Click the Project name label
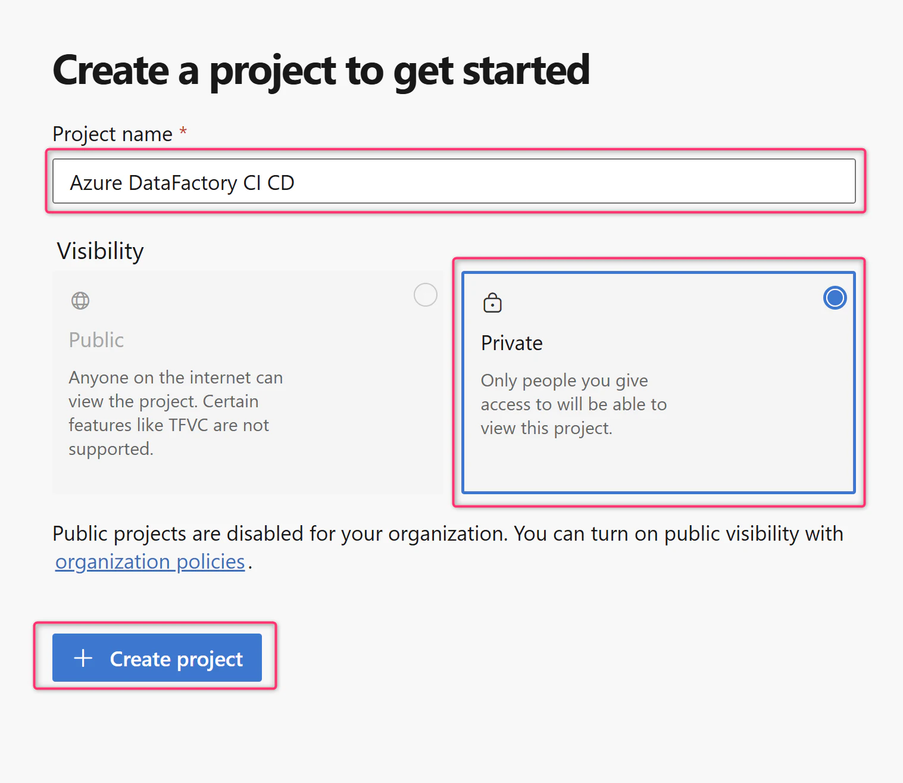903x783 pixels. [x=113, y=134]
